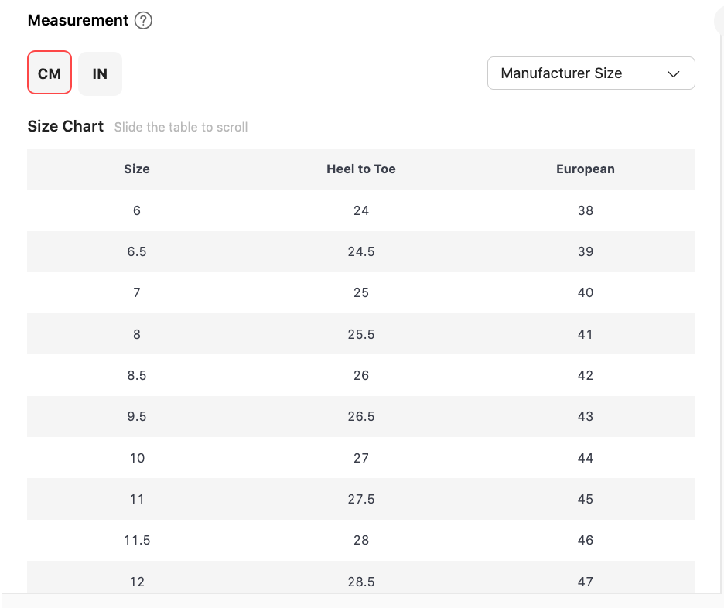Click the Heel to Toe column header

click(x=361, y=169)
